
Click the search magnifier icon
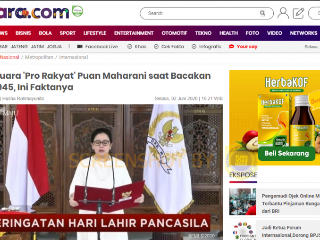(x=262, y=13)
